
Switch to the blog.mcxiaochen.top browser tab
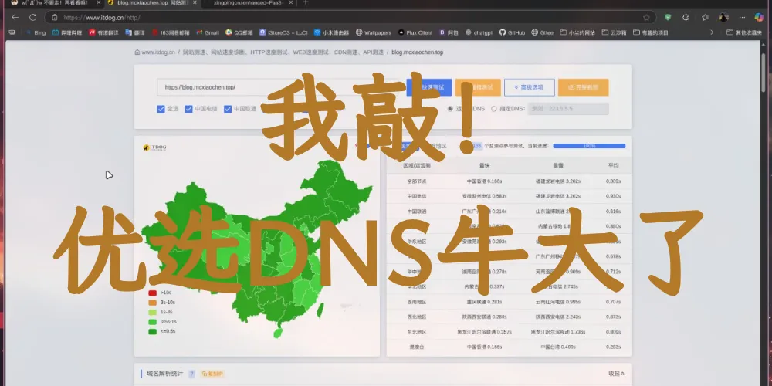coord(147,3)
